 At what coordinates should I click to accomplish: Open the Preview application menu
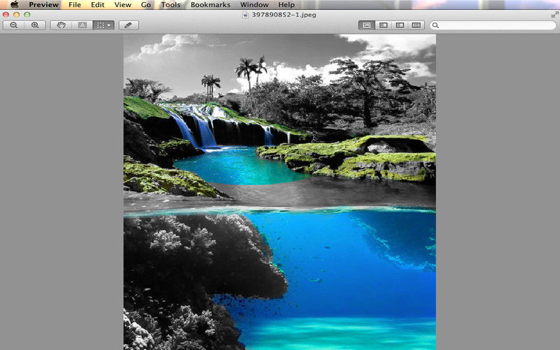pos(43,5)
